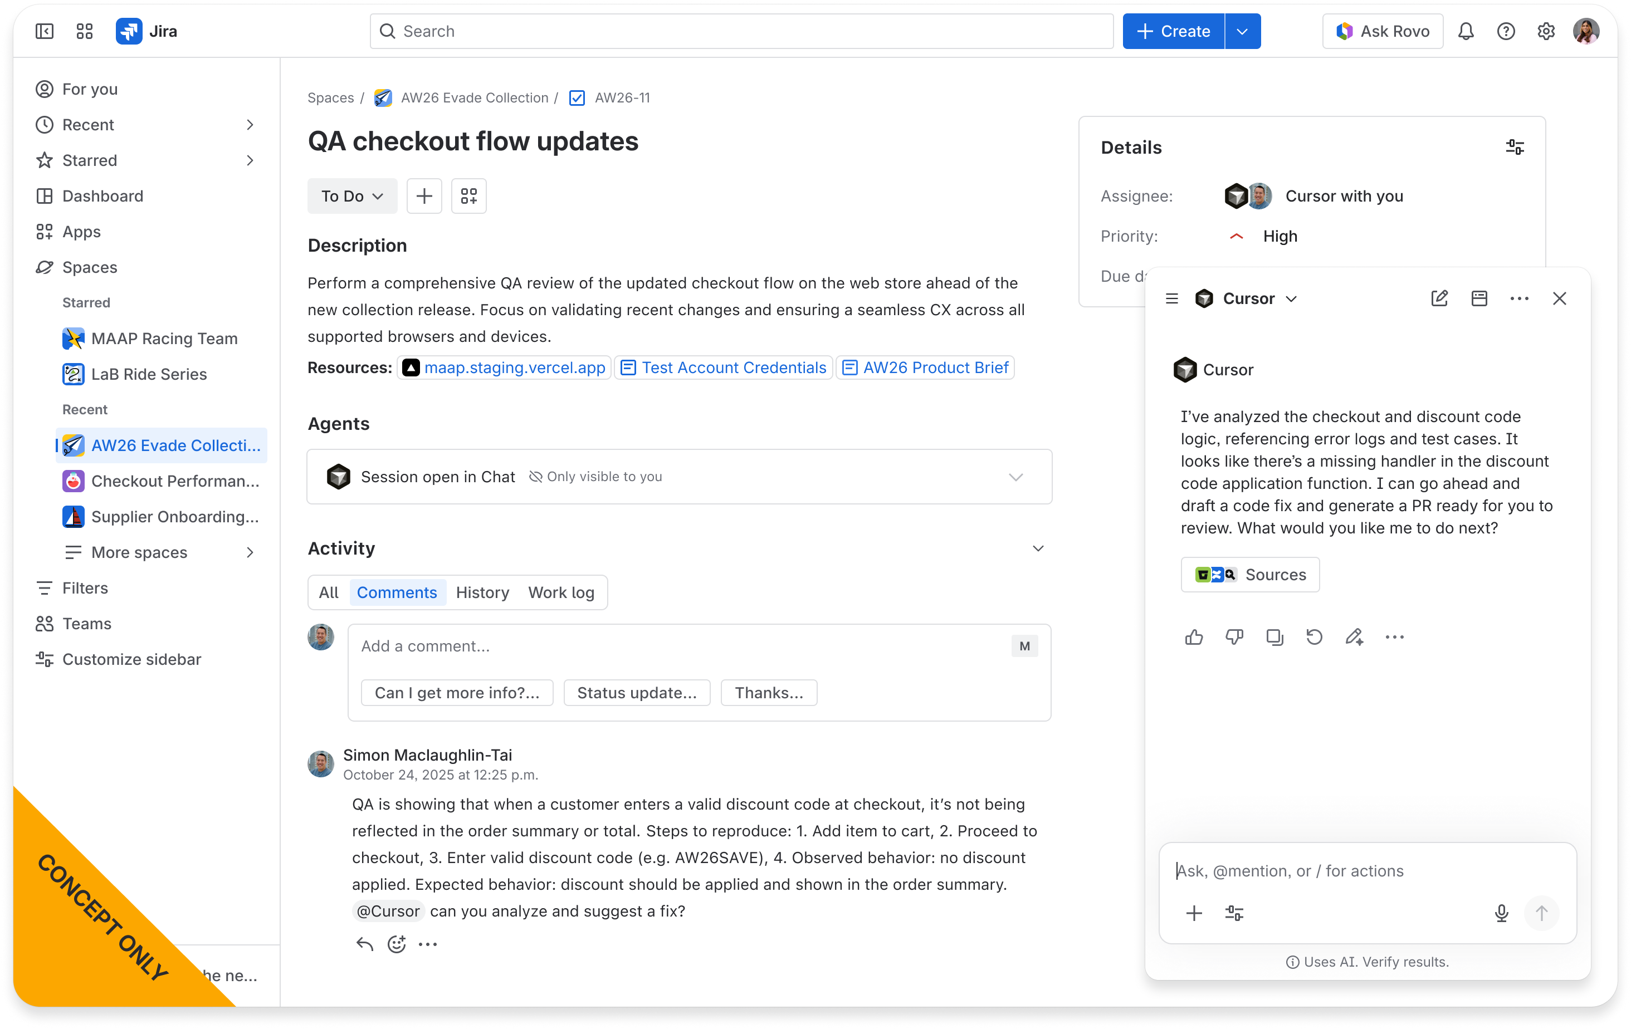Copy Cursor's response
The height and width of the screenshot is (1029, 1631).
(1274, 637)
